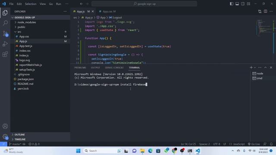The width and height of the screenshot is (276, 155).
Task: Open the launch profile dropdown arrow
Action: tap(255, 68)
